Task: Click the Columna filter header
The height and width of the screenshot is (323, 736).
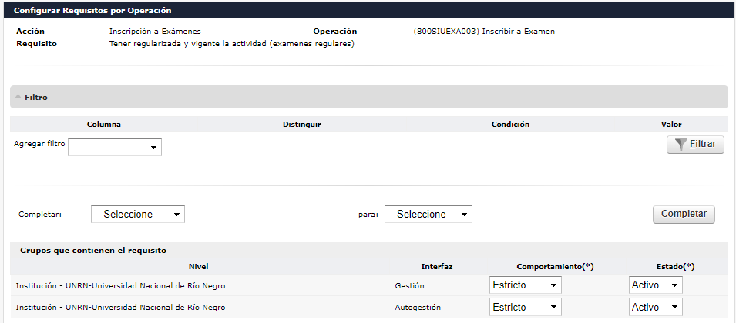Action: point(104,124)
